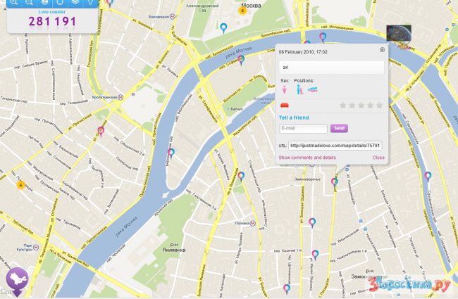Viewport: 458px width, 299px height.
Task: Click the purple rabbit marker button
Action: click(17, 279)
